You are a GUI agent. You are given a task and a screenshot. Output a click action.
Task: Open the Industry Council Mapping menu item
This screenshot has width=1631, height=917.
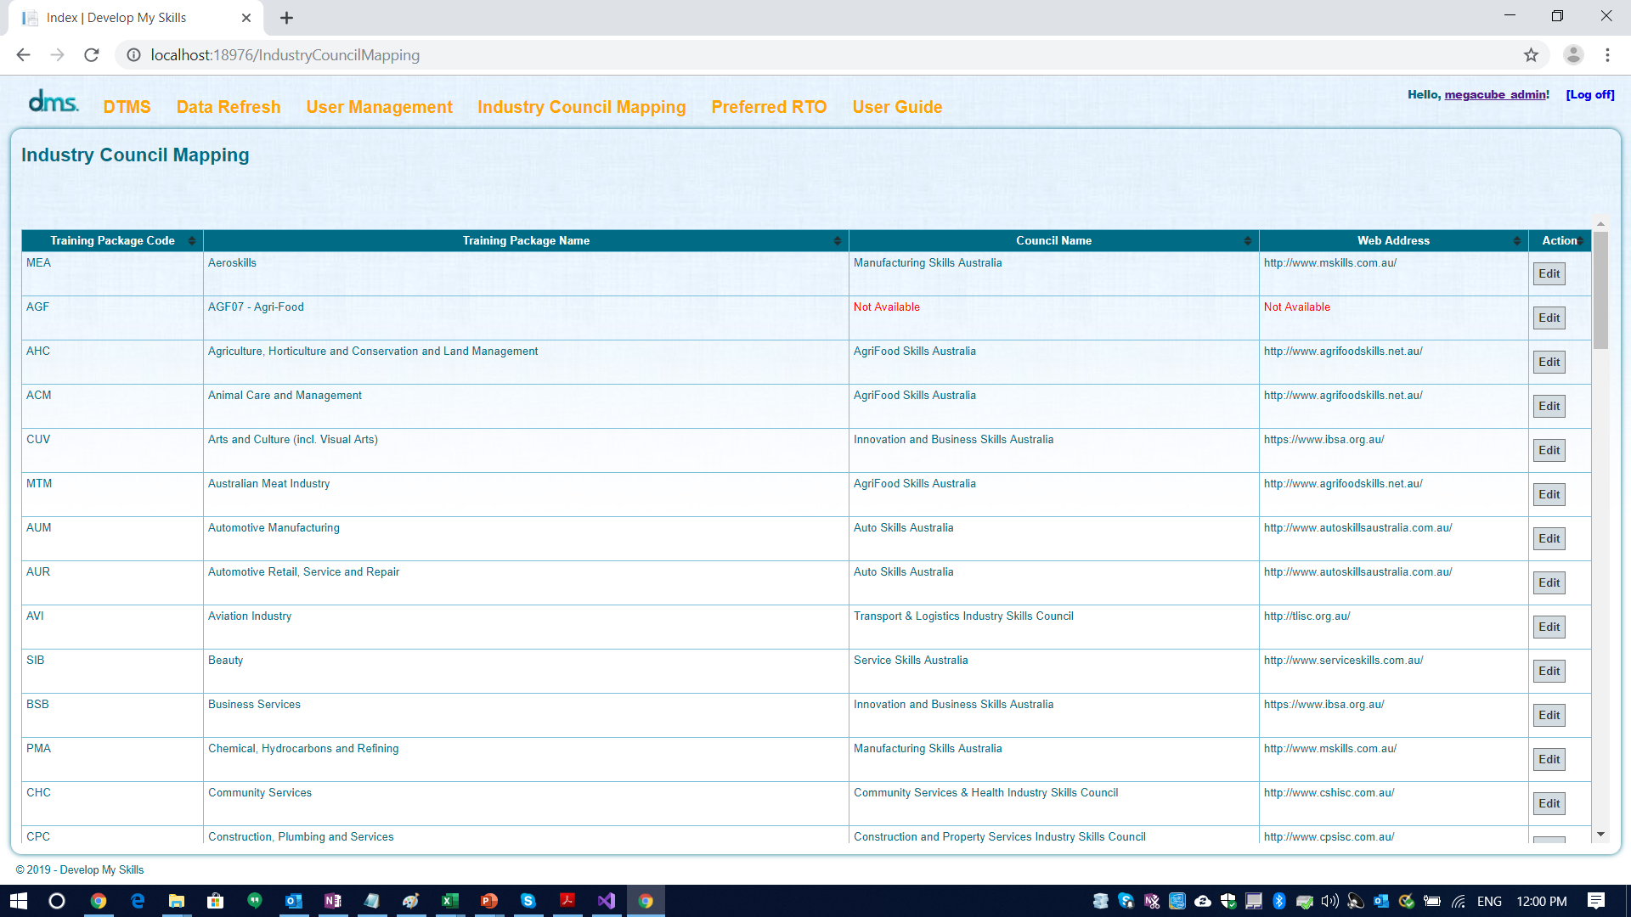(x=581, y=107)
